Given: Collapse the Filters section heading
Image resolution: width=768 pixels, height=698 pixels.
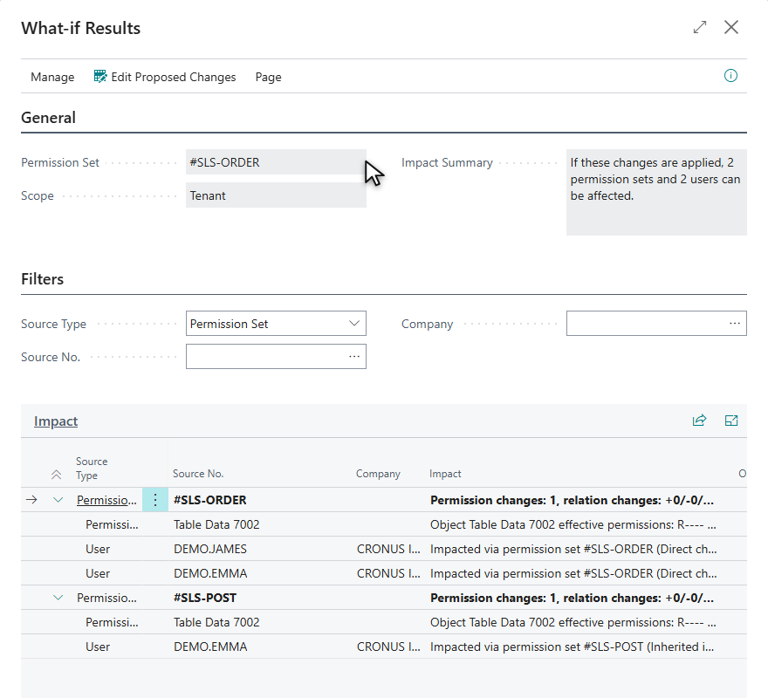Looking at the screenshot, I should (x=43, y=279).
